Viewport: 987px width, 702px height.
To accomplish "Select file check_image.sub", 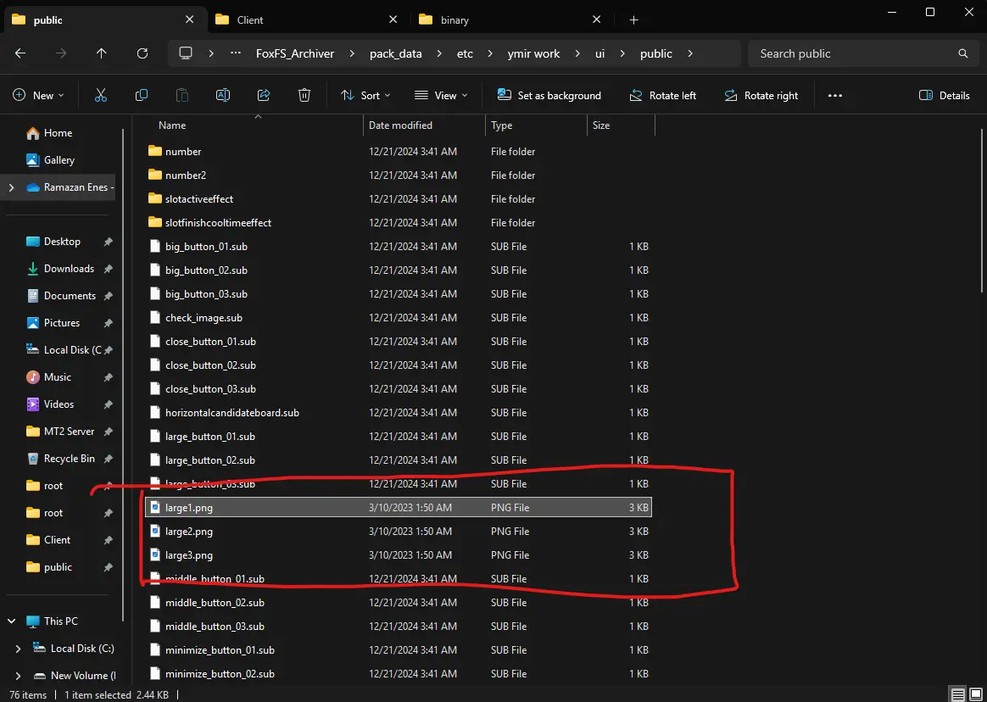I will coord(399,317).
